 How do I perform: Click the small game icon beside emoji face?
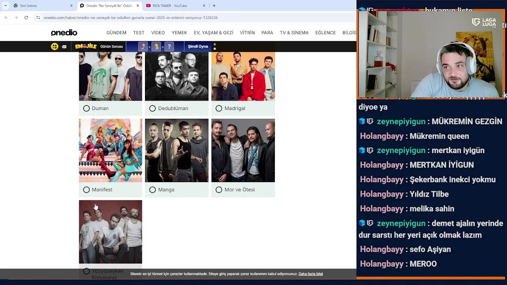[x=64, y=47]
